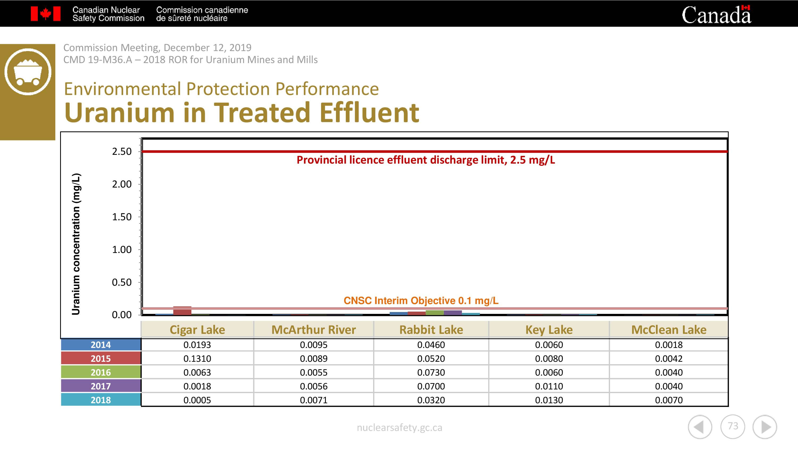The width and height of the screenshot is (798, 449).
Task: Select Key Lake 2017 value 0.0110
Action: pyautogui.click(x=549, y=386)
